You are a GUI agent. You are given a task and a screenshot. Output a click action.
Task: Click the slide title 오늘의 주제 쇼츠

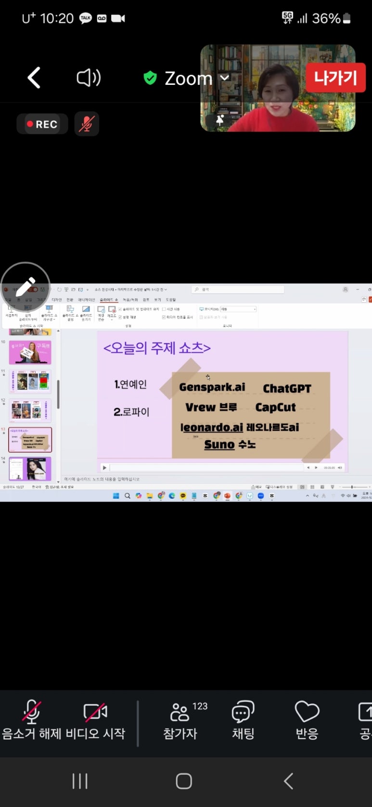[157, 348]
